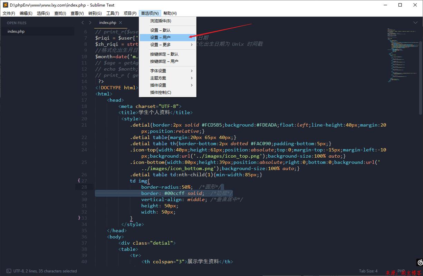The image size is (423, 276).
Task: Open the PHP syntax selector in status bar
Action: pyautogui.click(x=401, y=271)
